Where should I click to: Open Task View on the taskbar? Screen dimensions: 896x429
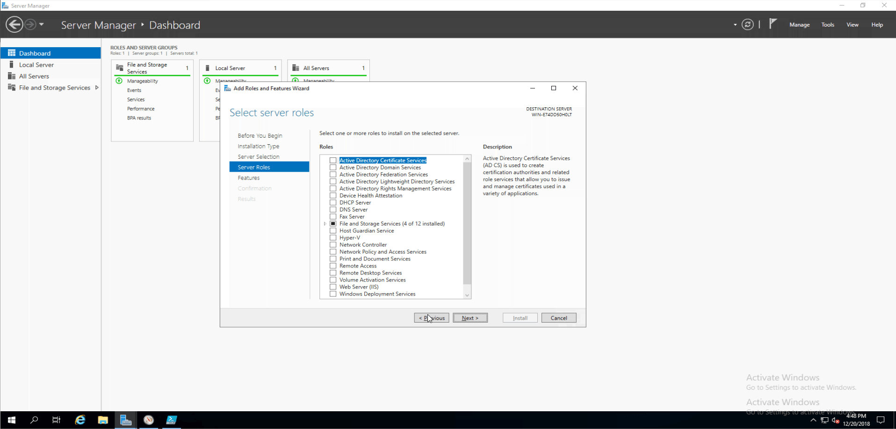pyautogui.click(x=56, y=420)
